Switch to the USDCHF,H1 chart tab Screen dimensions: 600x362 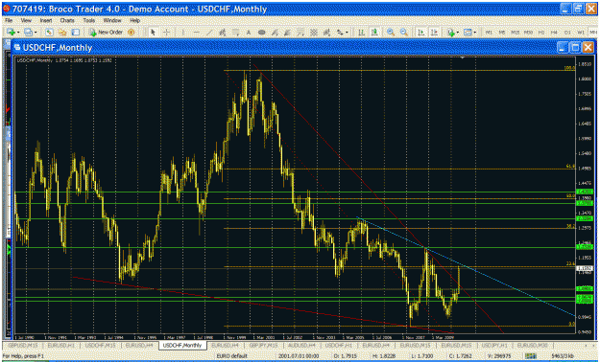339,345
